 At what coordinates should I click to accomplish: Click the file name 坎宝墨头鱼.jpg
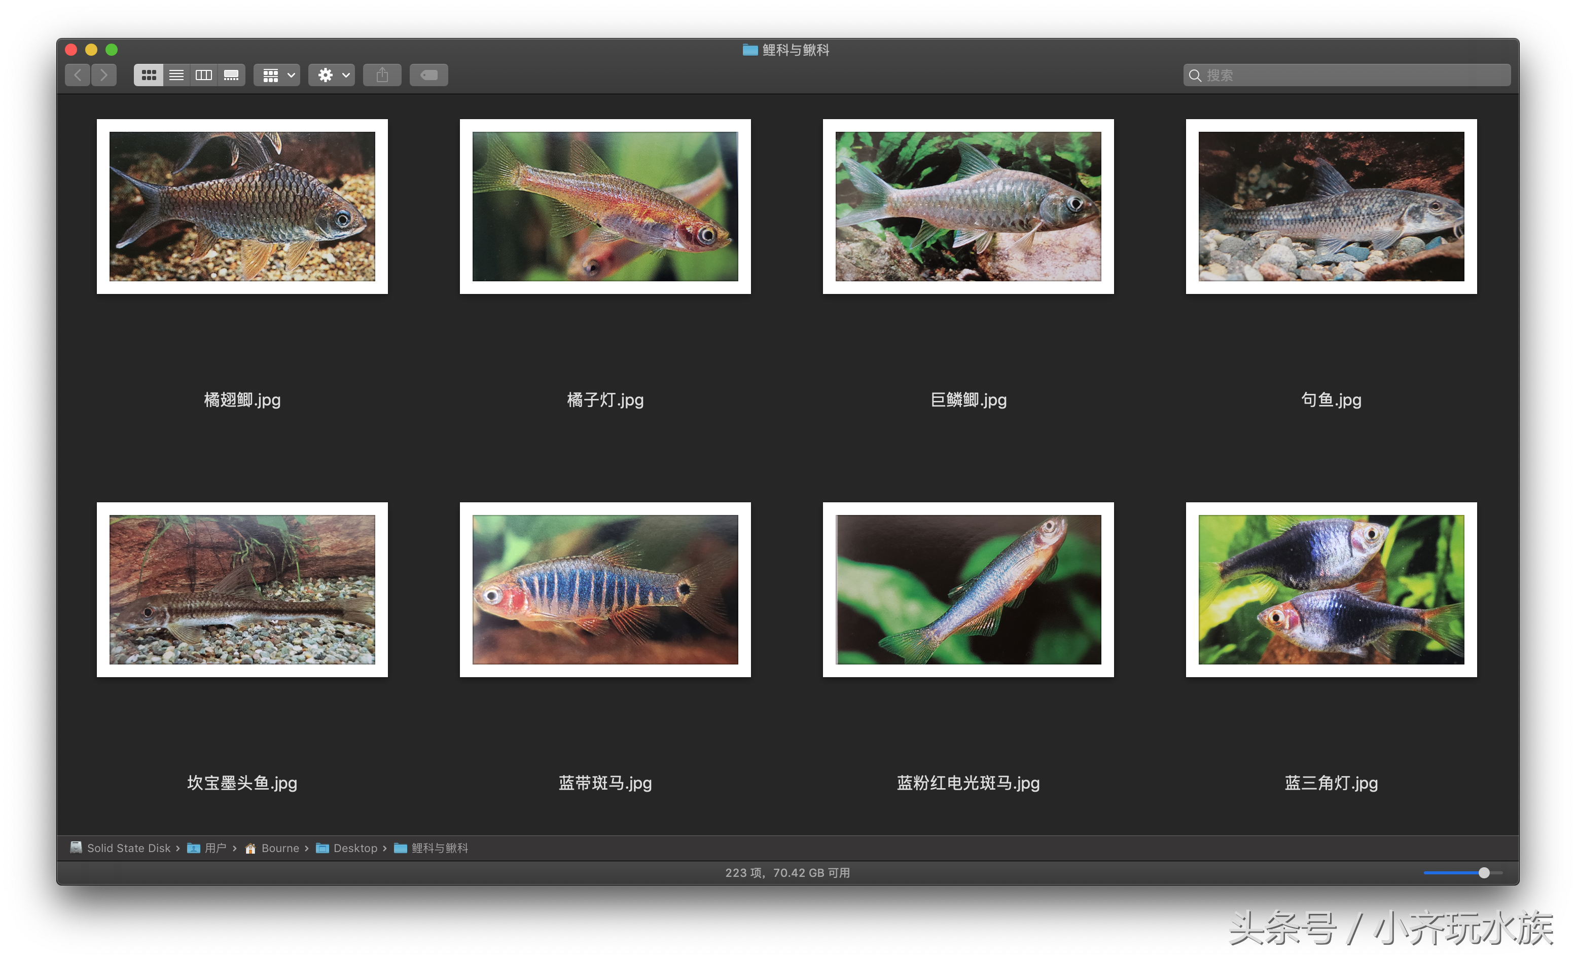tap(242, 783)
